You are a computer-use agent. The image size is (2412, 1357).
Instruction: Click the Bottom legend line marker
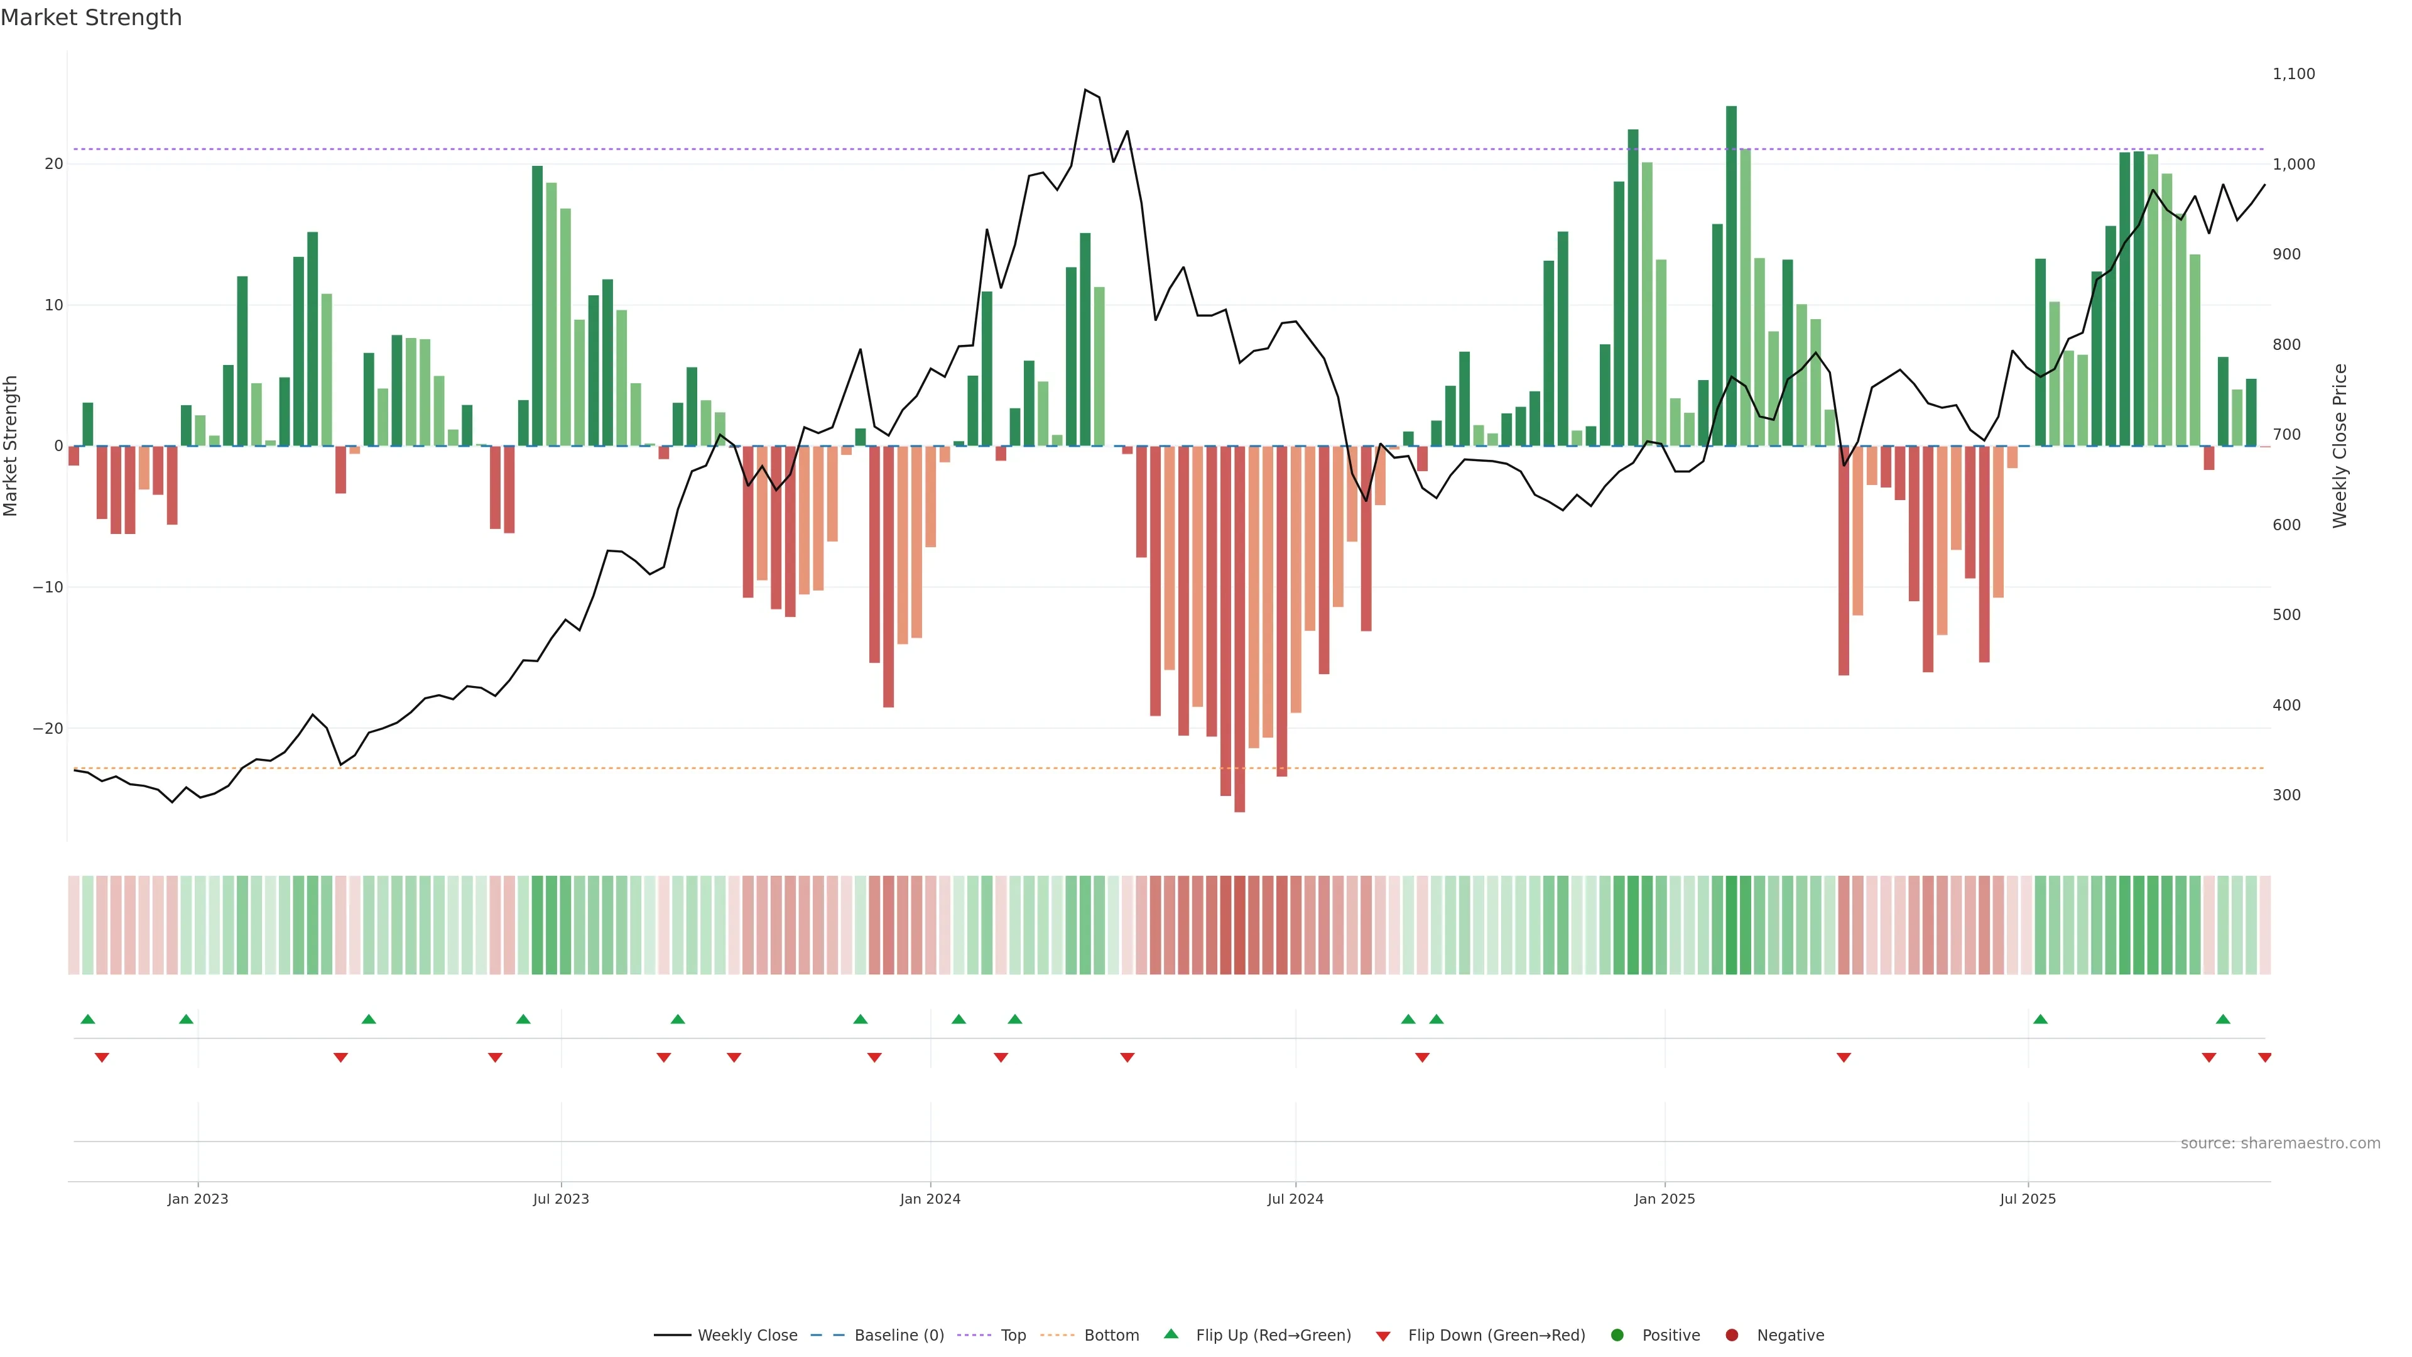(x=1057, y=1336)
